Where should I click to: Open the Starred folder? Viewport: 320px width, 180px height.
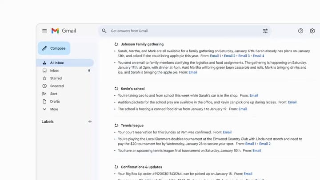click(x=65, y=78)
